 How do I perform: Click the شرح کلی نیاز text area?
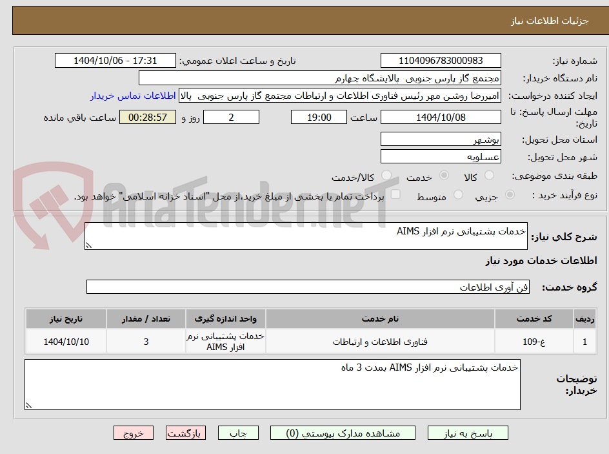[x=306, y=236]
